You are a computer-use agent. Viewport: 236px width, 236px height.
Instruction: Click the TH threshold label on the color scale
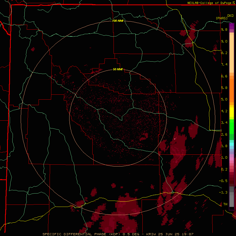(225, 204)
